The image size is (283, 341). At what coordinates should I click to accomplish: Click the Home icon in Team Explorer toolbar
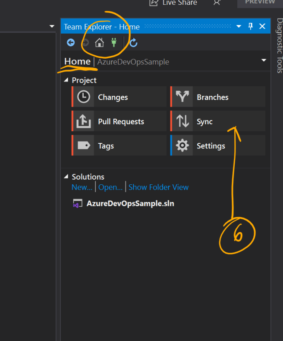coord(99,42)
